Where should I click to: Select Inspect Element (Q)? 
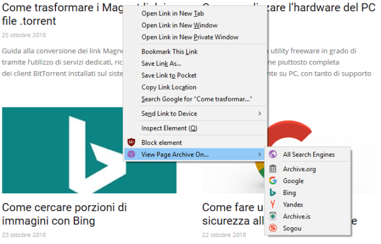pyautogui.click(x=168, y=128)
